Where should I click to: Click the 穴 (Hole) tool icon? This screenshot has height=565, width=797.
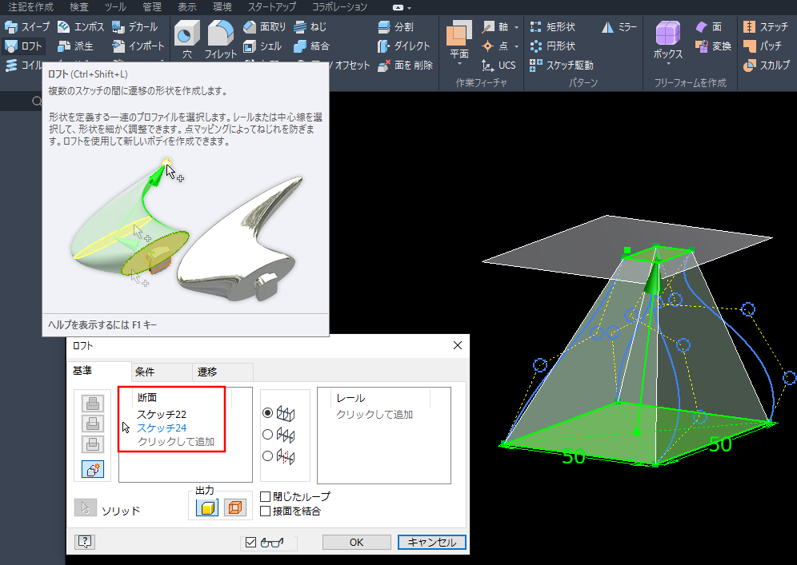pos(186,38)
